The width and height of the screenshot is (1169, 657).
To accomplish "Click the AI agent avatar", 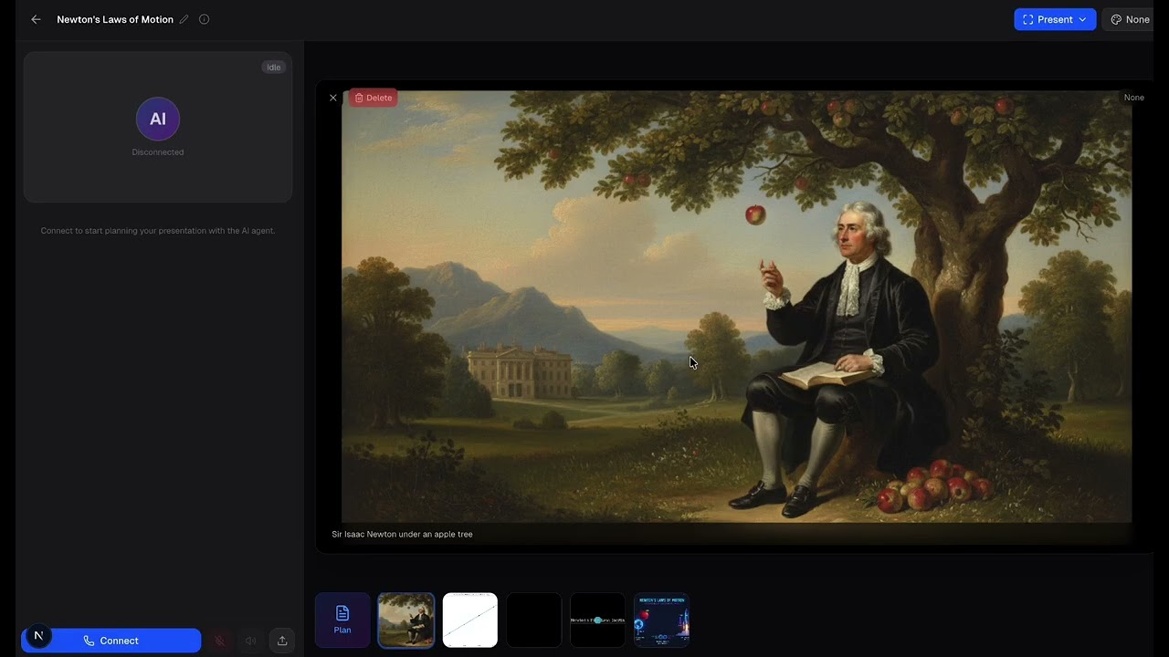I will coord(158,119).
